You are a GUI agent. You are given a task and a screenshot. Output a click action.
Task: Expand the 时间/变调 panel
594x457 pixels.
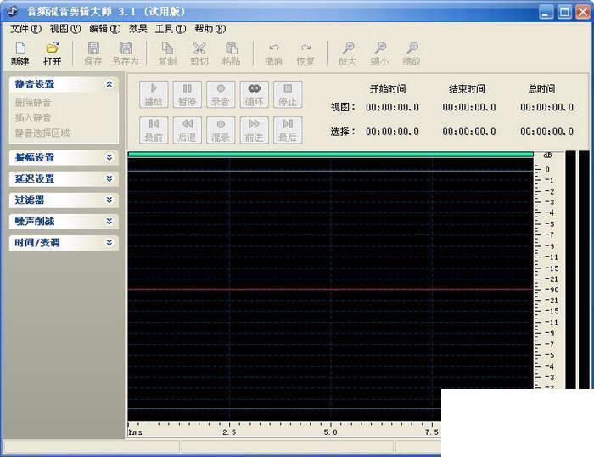(x=109, y=243)
